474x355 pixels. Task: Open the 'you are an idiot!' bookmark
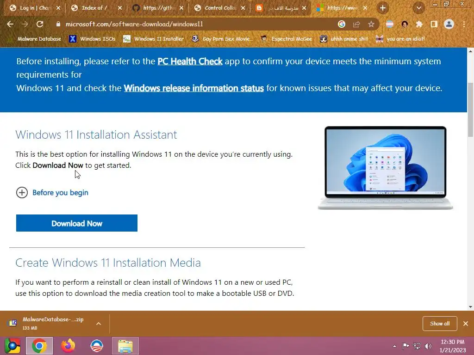click(400, 39)
